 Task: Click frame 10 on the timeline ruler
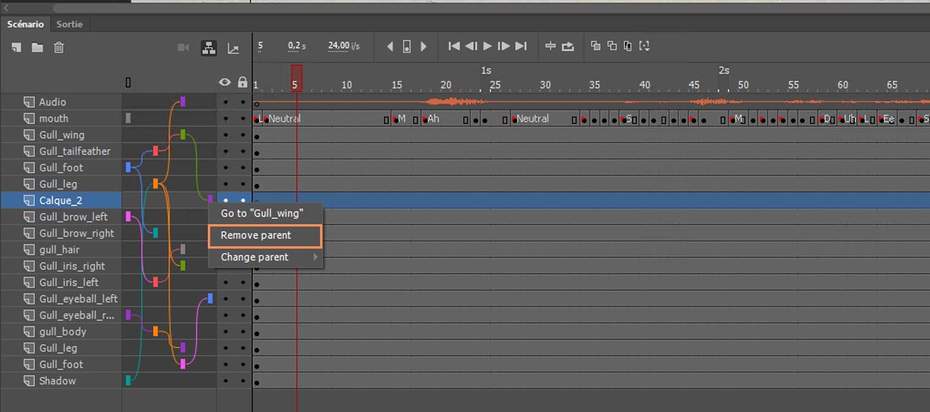tap(346, 84)
